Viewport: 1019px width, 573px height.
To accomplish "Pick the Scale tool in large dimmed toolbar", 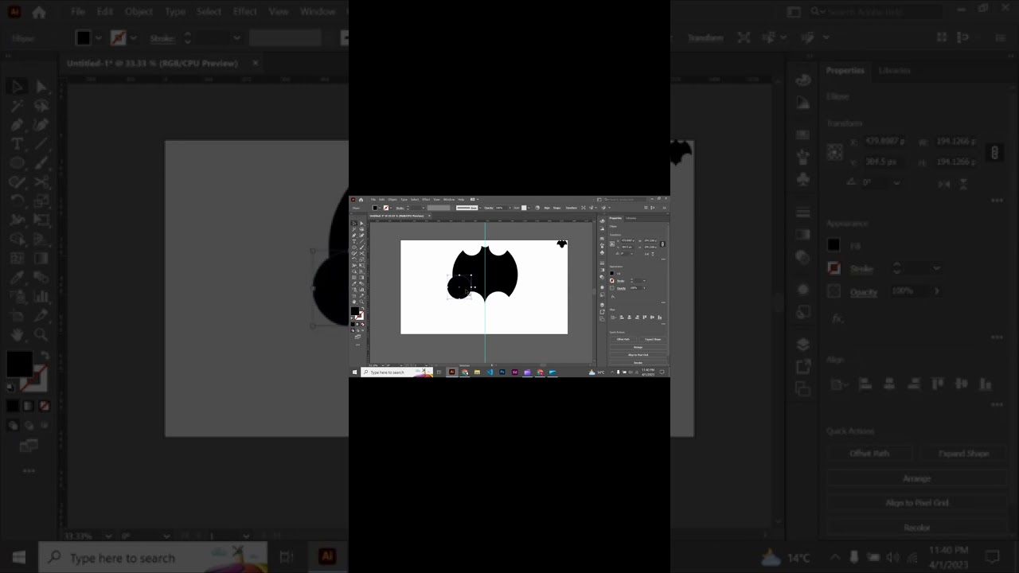I will (x=41, y=201).
